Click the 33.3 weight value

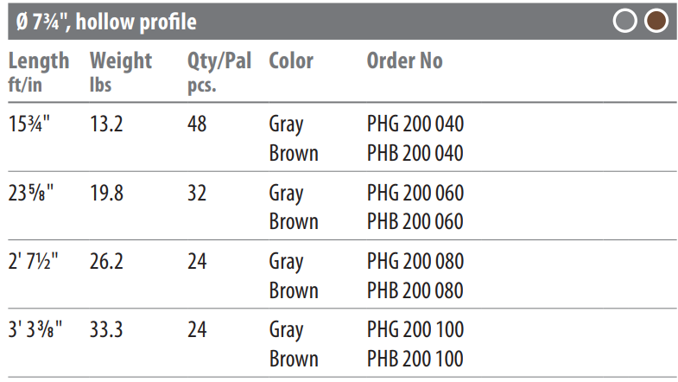(106, 329)
